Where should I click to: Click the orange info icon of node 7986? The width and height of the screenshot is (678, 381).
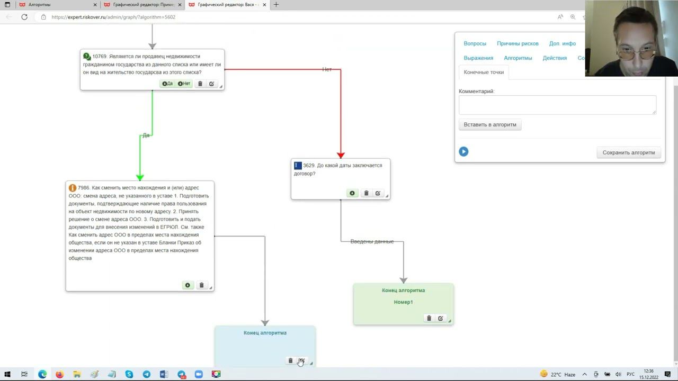point(73,188)
